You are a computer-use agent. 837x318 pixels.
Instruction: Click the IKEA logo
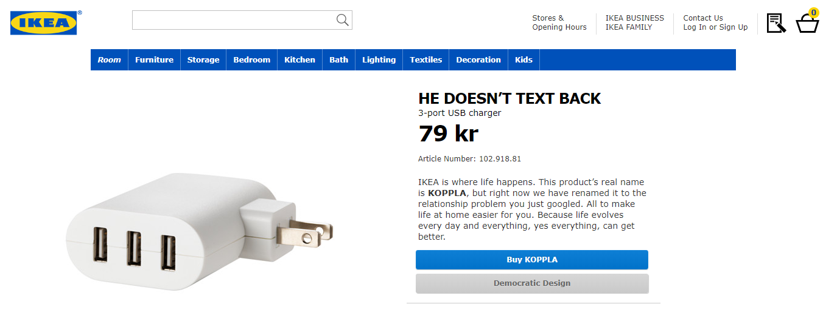(x=44, y=22)
